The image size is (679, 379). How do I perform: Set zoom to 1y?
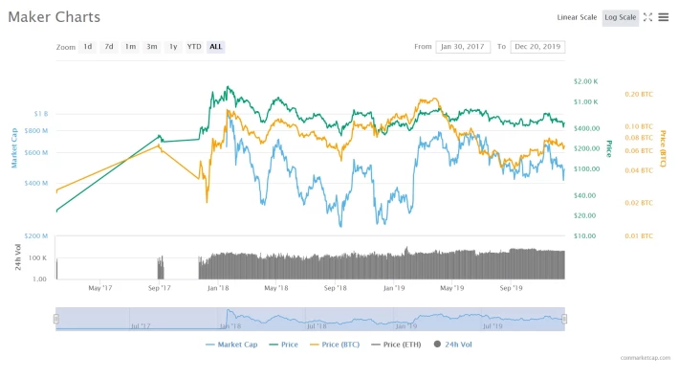pyautogui.click(x=173, y=47)
